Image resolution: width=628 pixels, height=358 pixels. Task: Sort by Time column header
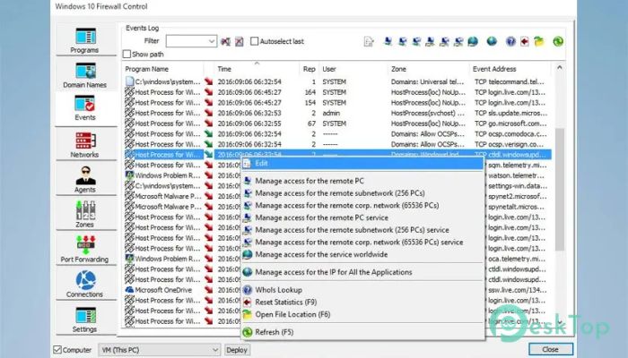pyautogui.click(x=257, y=69)
